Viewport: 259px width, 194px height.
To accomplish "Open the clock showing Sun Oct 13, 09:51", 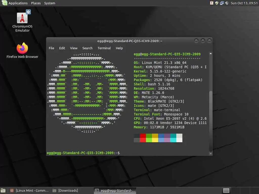I will (244, 3).
